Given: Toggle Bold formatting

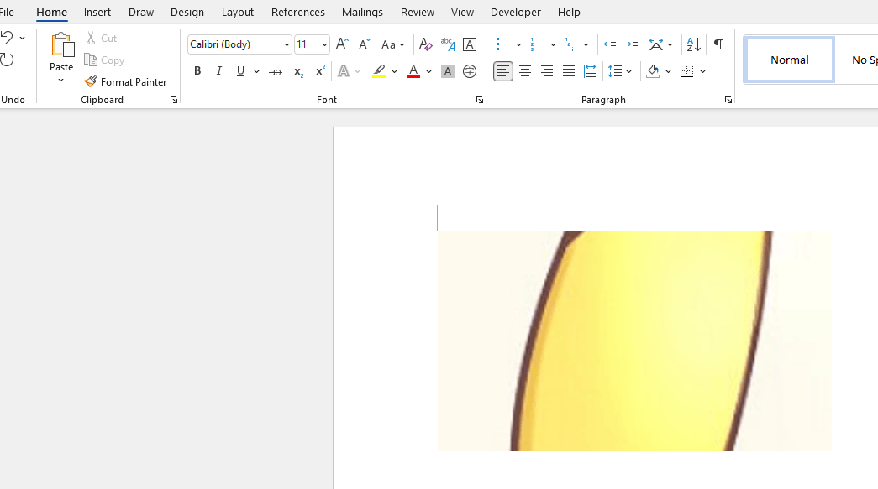Looking at the screenshot, I should coord(197,72).
